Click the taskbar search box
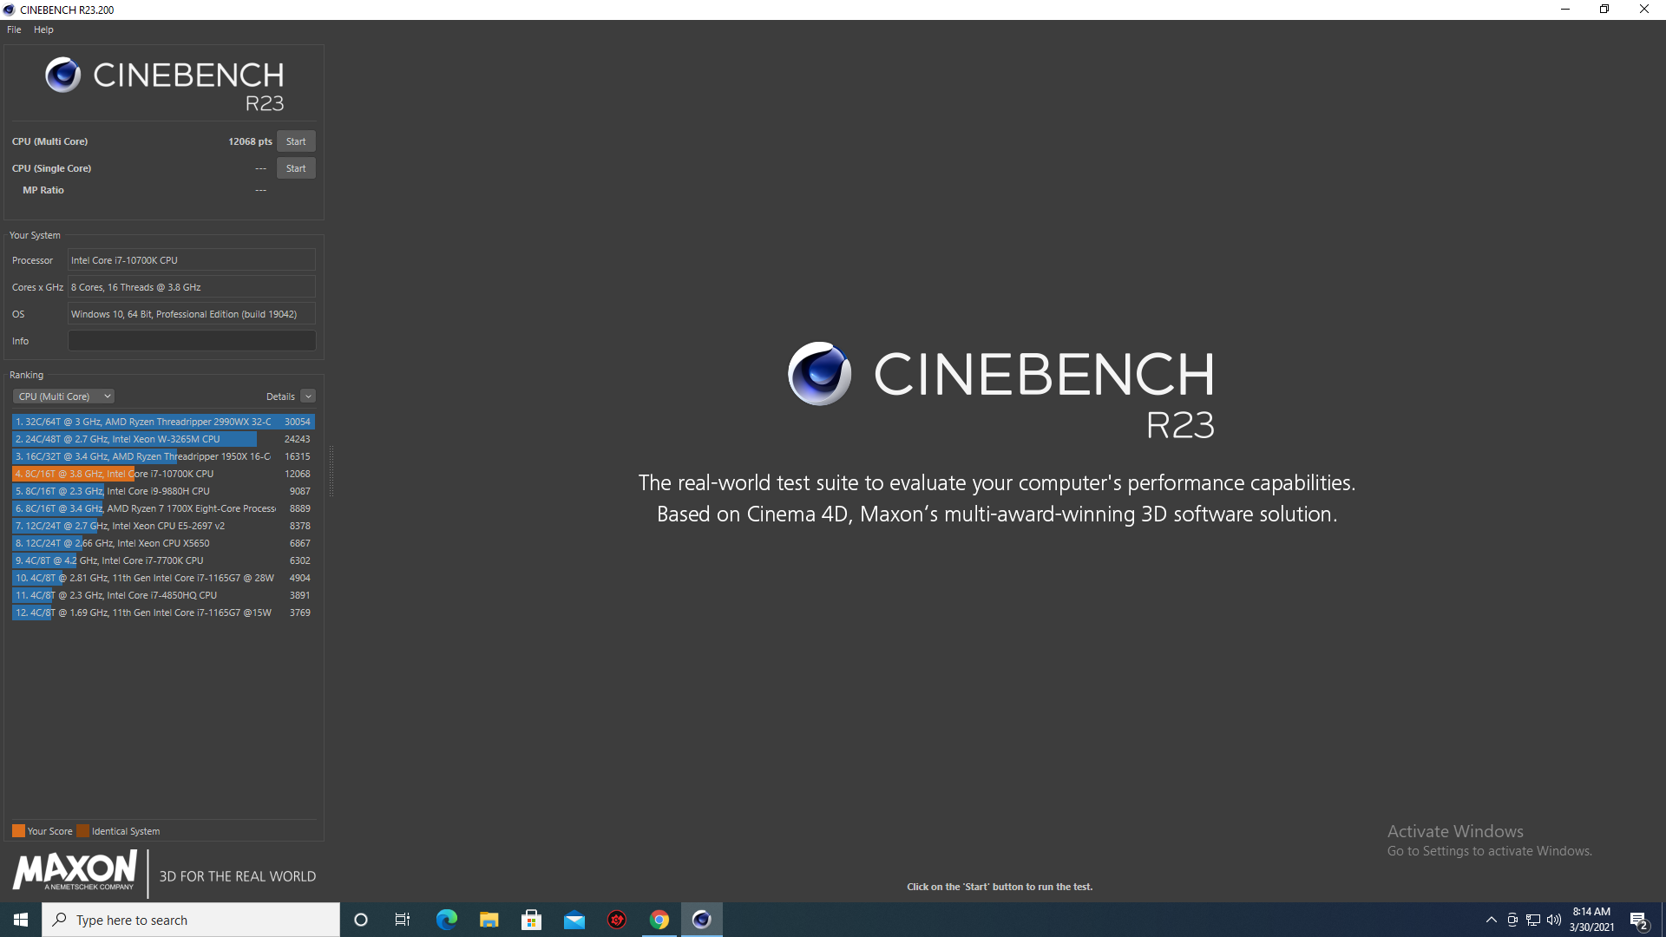 (191, 920)
